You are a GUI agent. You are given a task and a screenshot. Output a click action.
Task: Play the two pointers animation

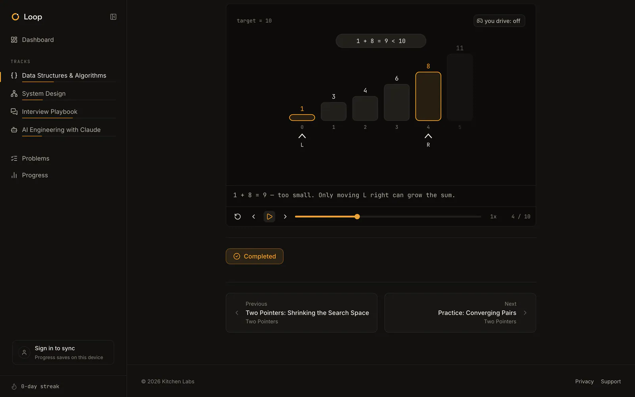(x=269, y=216)
